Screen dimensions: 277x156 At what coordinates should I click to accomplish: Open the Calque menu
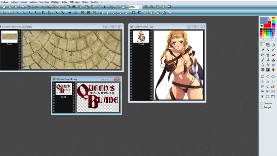[x=33, y=2]
